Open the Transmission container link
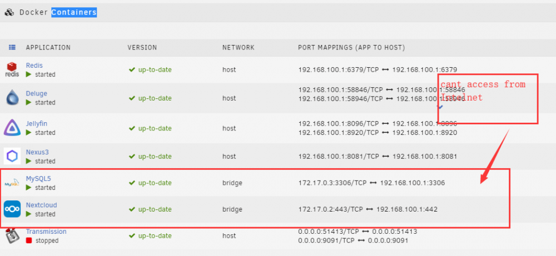Image resolution: width=556 pixels, height=256 pixels. (46, 232)
